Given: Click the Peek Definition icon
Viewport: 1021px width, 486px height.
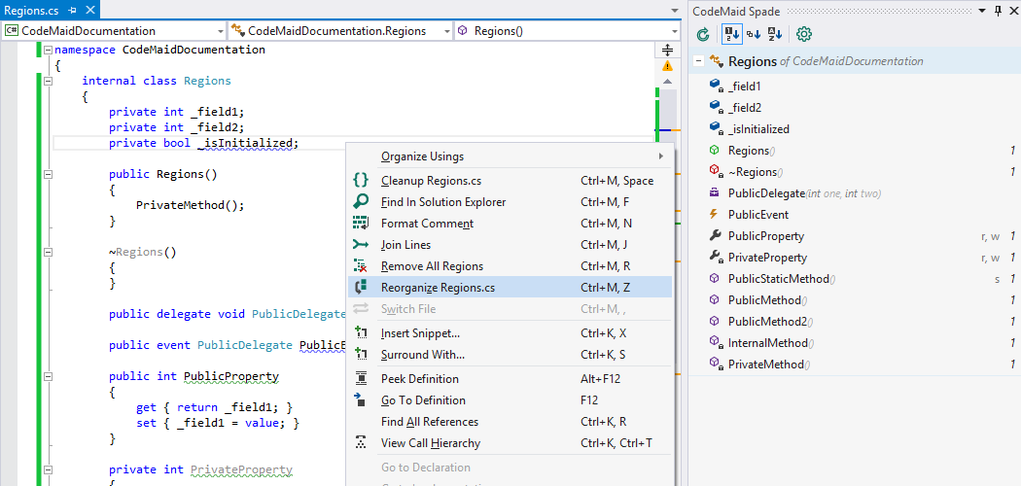Looking at the screenshot, I should pyautogui.click(x=361, y=379).
